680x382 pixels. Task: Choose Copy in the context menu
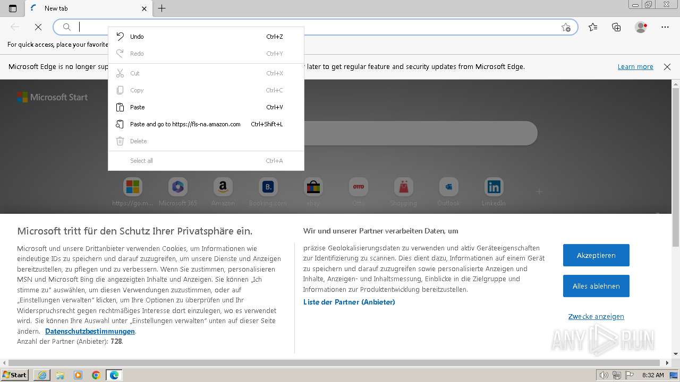point(206,90)
